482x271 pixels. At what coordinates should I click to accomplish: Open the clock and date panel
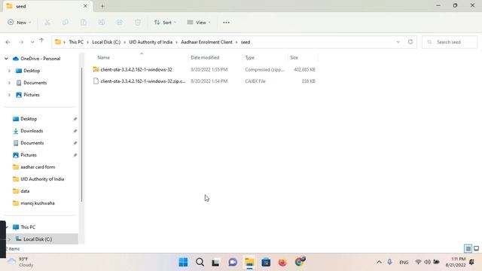[456, 262]
